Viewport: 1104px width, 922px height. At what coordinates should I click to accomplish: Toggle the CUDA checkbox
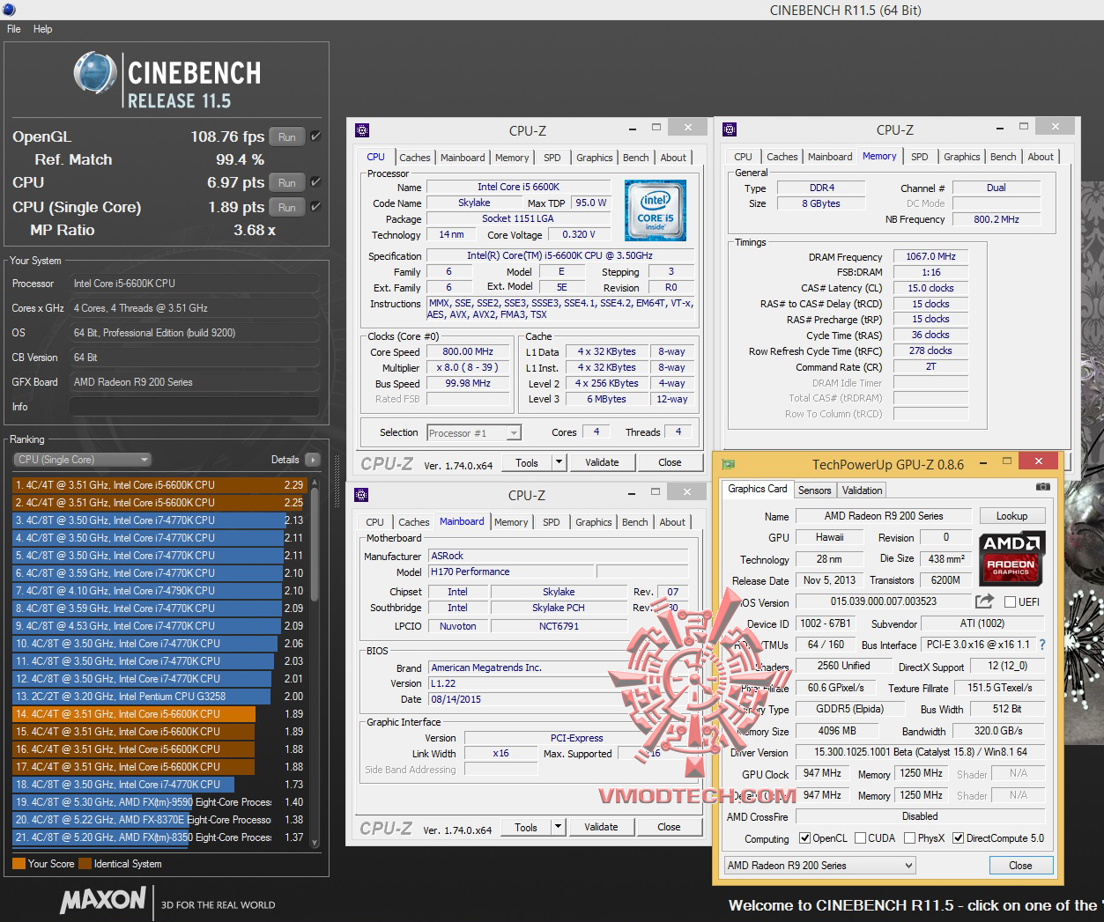pyautogui.click(x=860, y=838)
